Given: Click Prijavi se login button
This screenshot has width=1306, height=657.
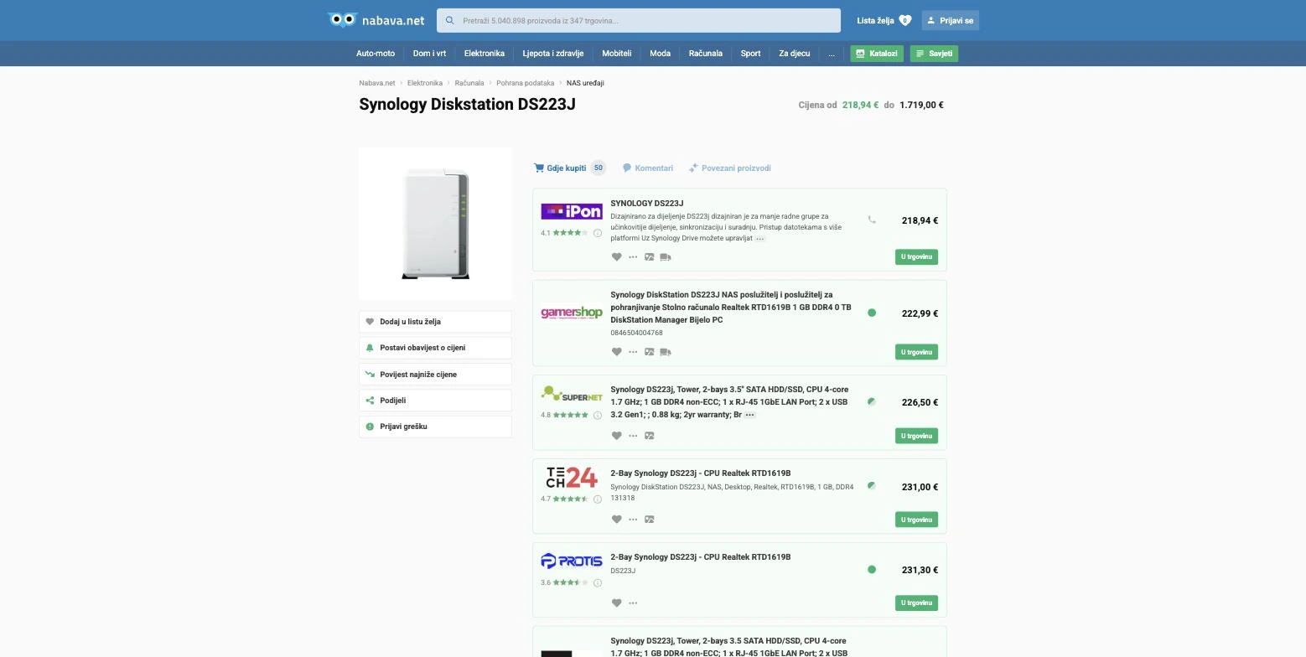Looking at the screenshot, I should [951, 20].
